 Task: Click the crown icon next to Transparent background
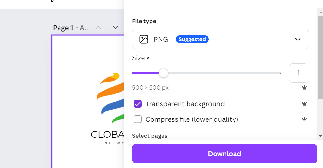304,104
